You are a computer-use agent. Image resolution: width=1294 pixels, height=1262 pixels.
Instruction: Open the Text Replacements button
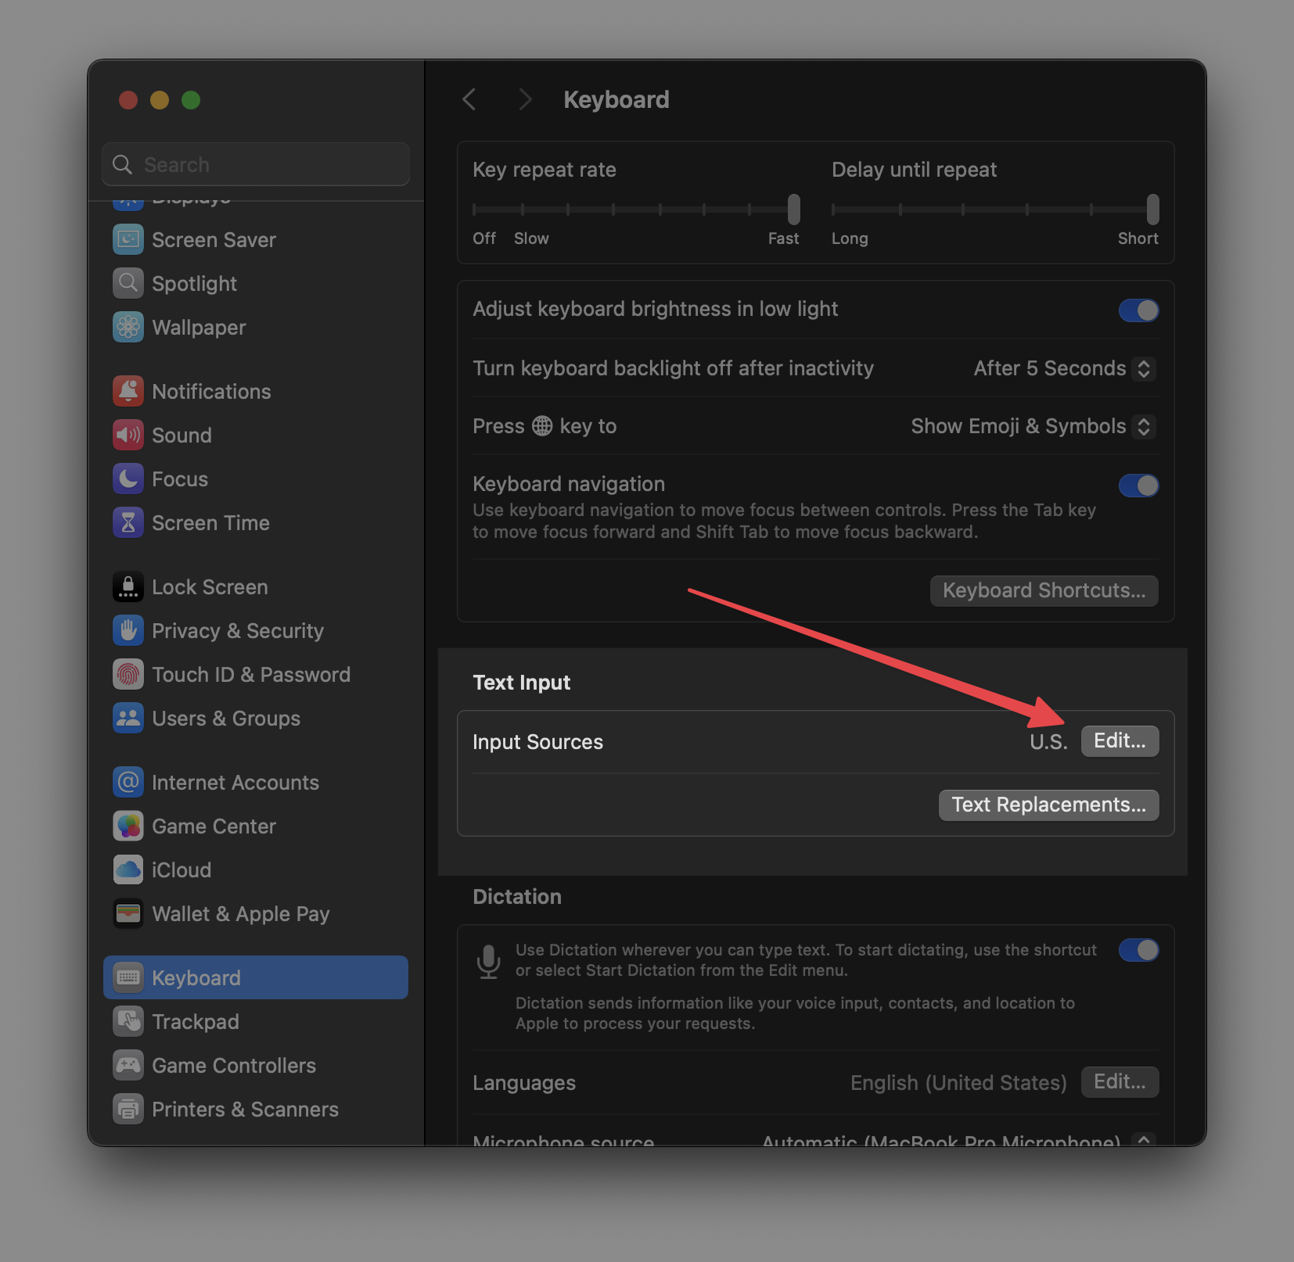tap(1048, 805)
